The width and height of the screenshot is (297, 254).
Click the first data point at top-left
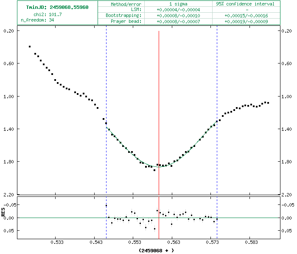click(30, 47)
